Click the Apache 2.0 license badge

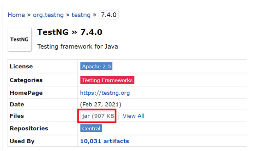96,66
